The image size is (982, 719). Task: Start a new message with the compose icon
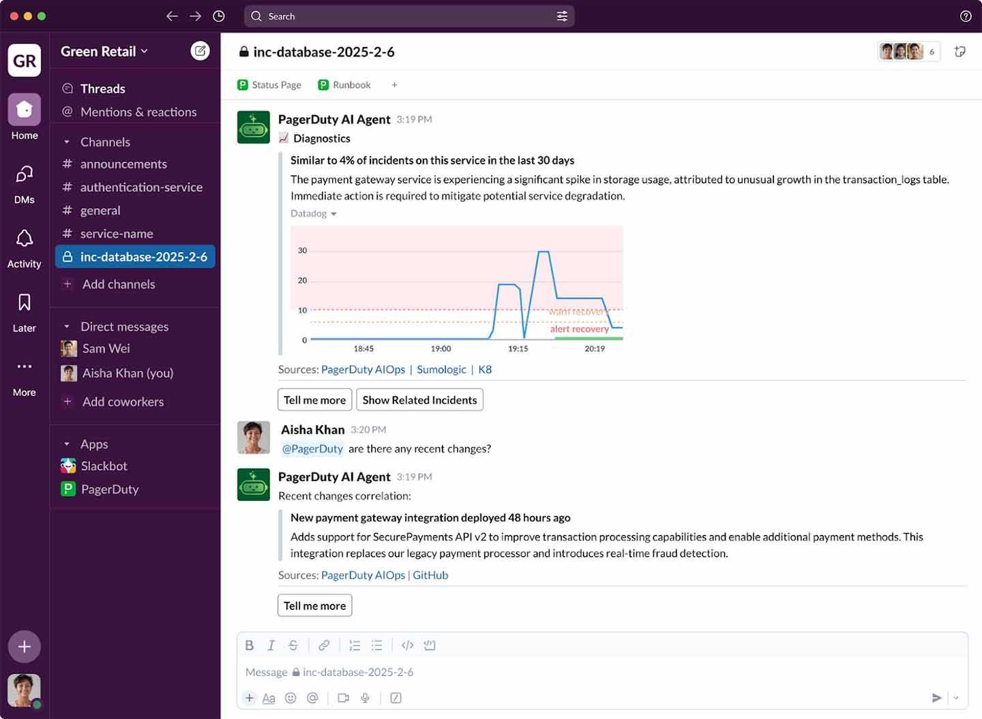(x=200, y=50)
